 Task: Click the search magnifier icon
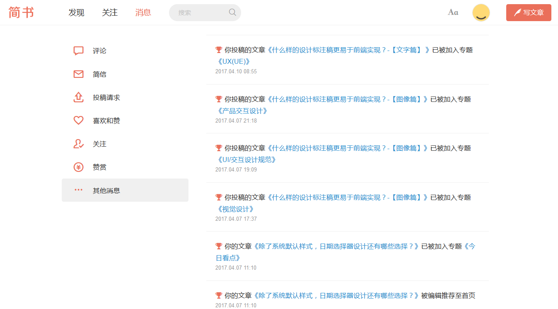(232, 12)
